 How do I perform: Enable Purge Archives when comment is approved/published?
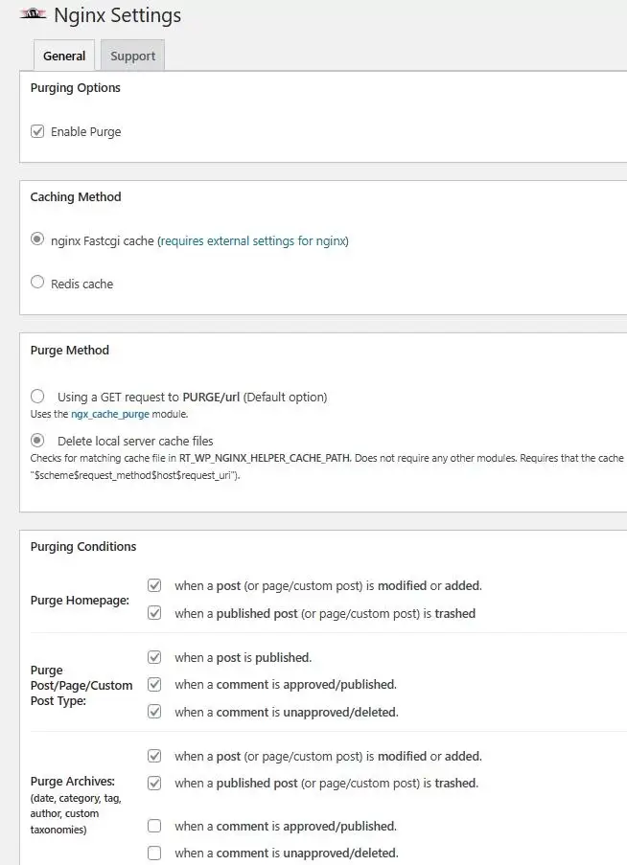[154, 826]
